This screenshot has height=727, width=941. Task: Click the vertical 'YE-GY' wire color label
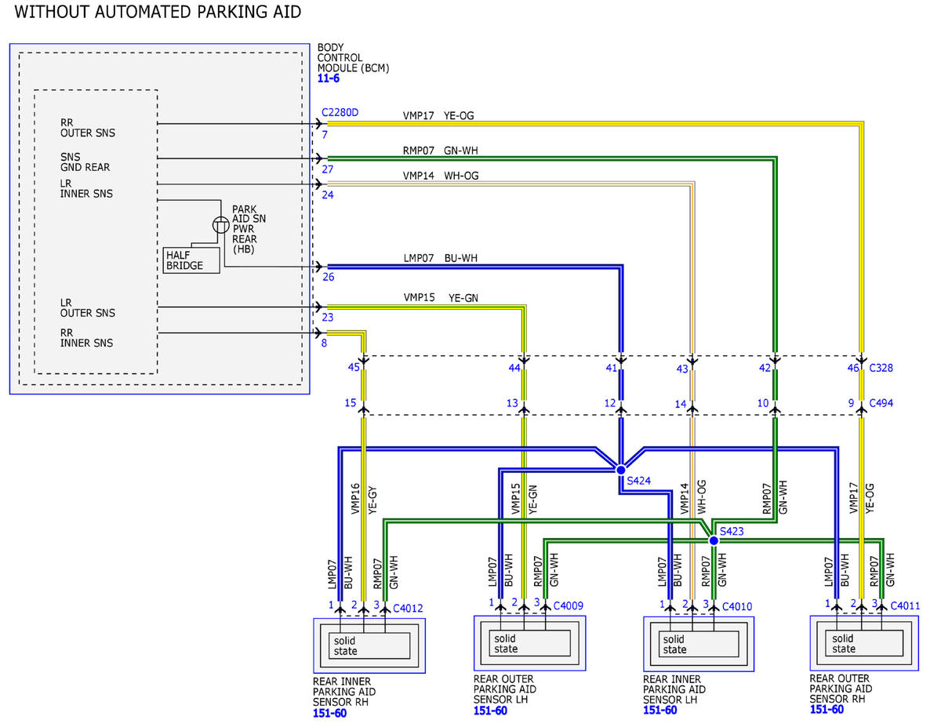click(x=373, y=499)
